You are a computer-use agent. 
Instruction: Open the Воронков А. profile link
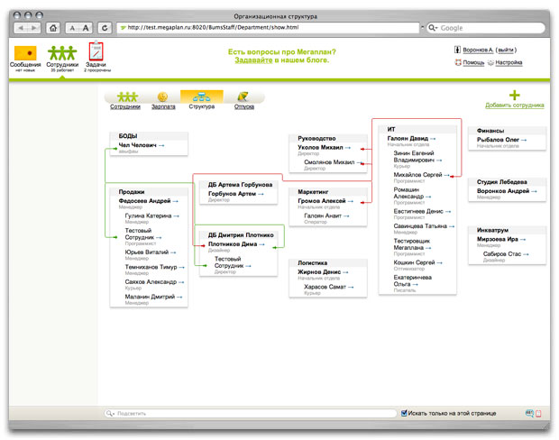click(x=478, y=50)
